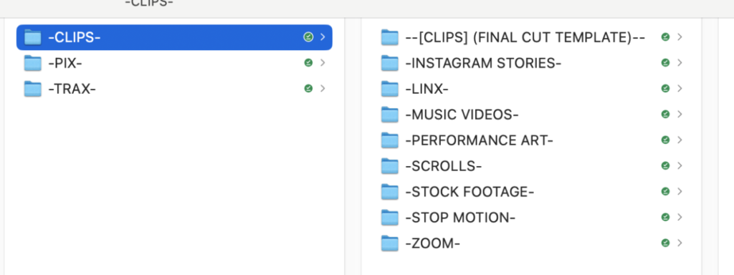This screenshot has height=275, width=734.
Task: Expand -TRAX- folder using its chevron
Action: tap(323, 88)
